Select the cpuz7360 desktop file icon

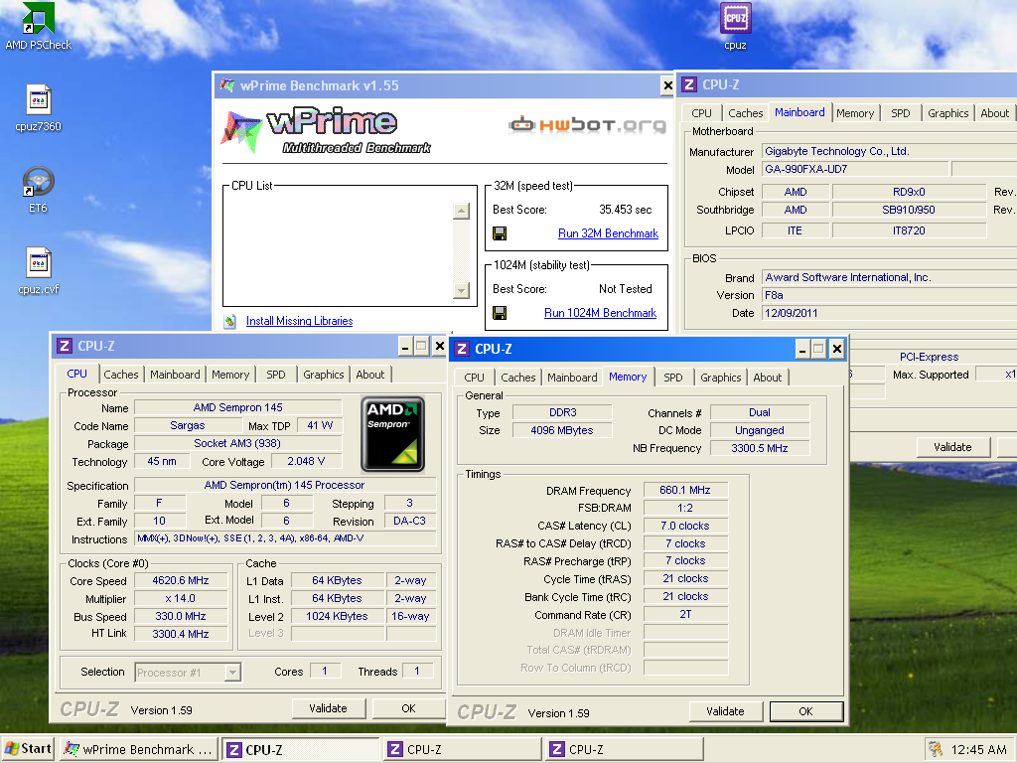click(39, 107)
